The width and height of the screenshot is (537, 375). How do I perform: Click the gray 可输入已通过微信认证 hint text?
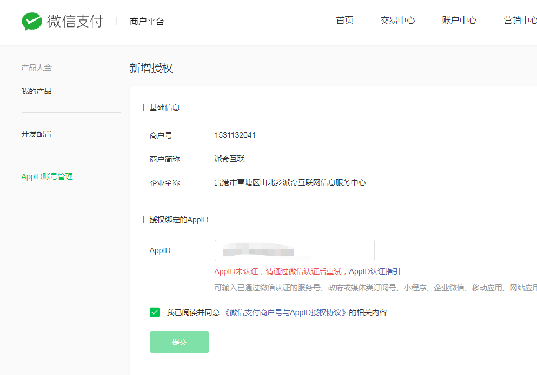(376, 288)
